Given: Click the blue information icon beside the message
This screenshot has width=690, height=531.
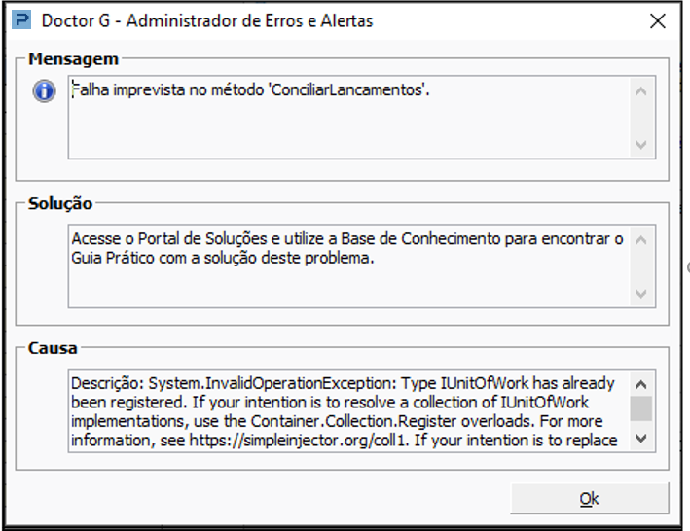Looking at the screenshot, I should tap(44, 91).
